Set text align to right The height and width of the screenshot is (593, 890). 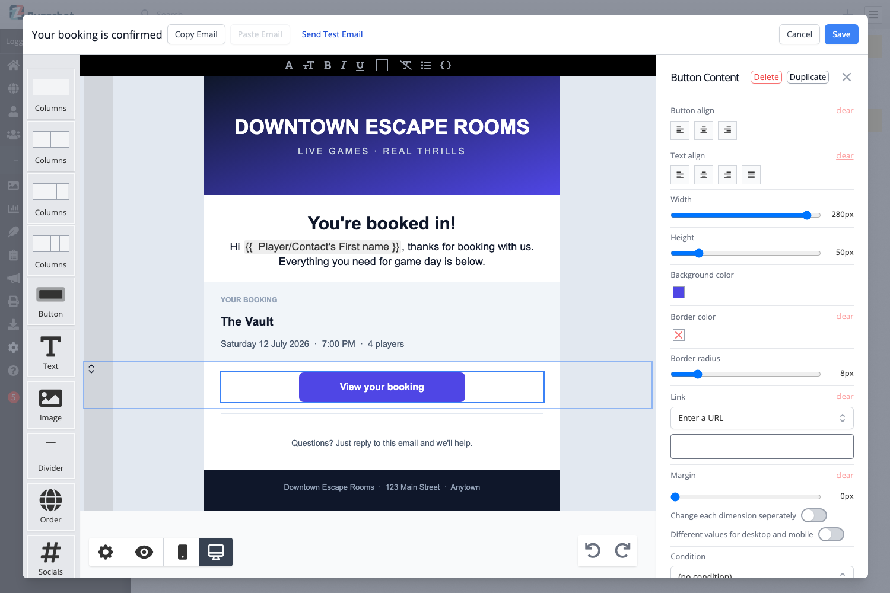(727, 175)
